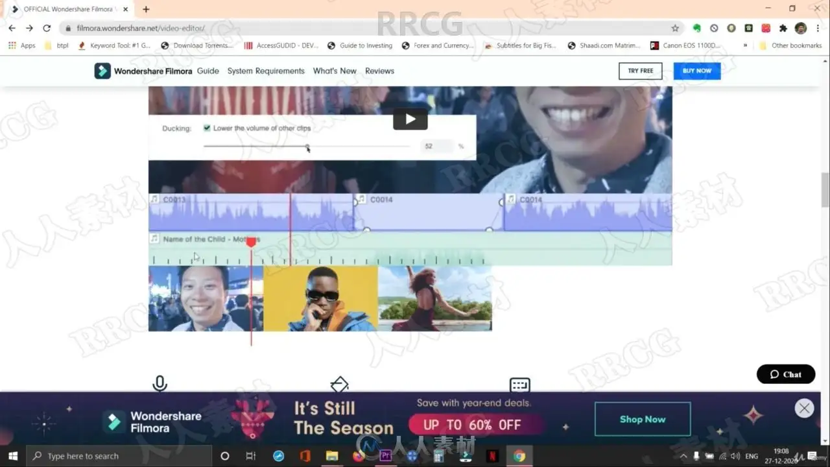Click the keyboard feature icon
The image size is (830, 467).
point(519,385)
